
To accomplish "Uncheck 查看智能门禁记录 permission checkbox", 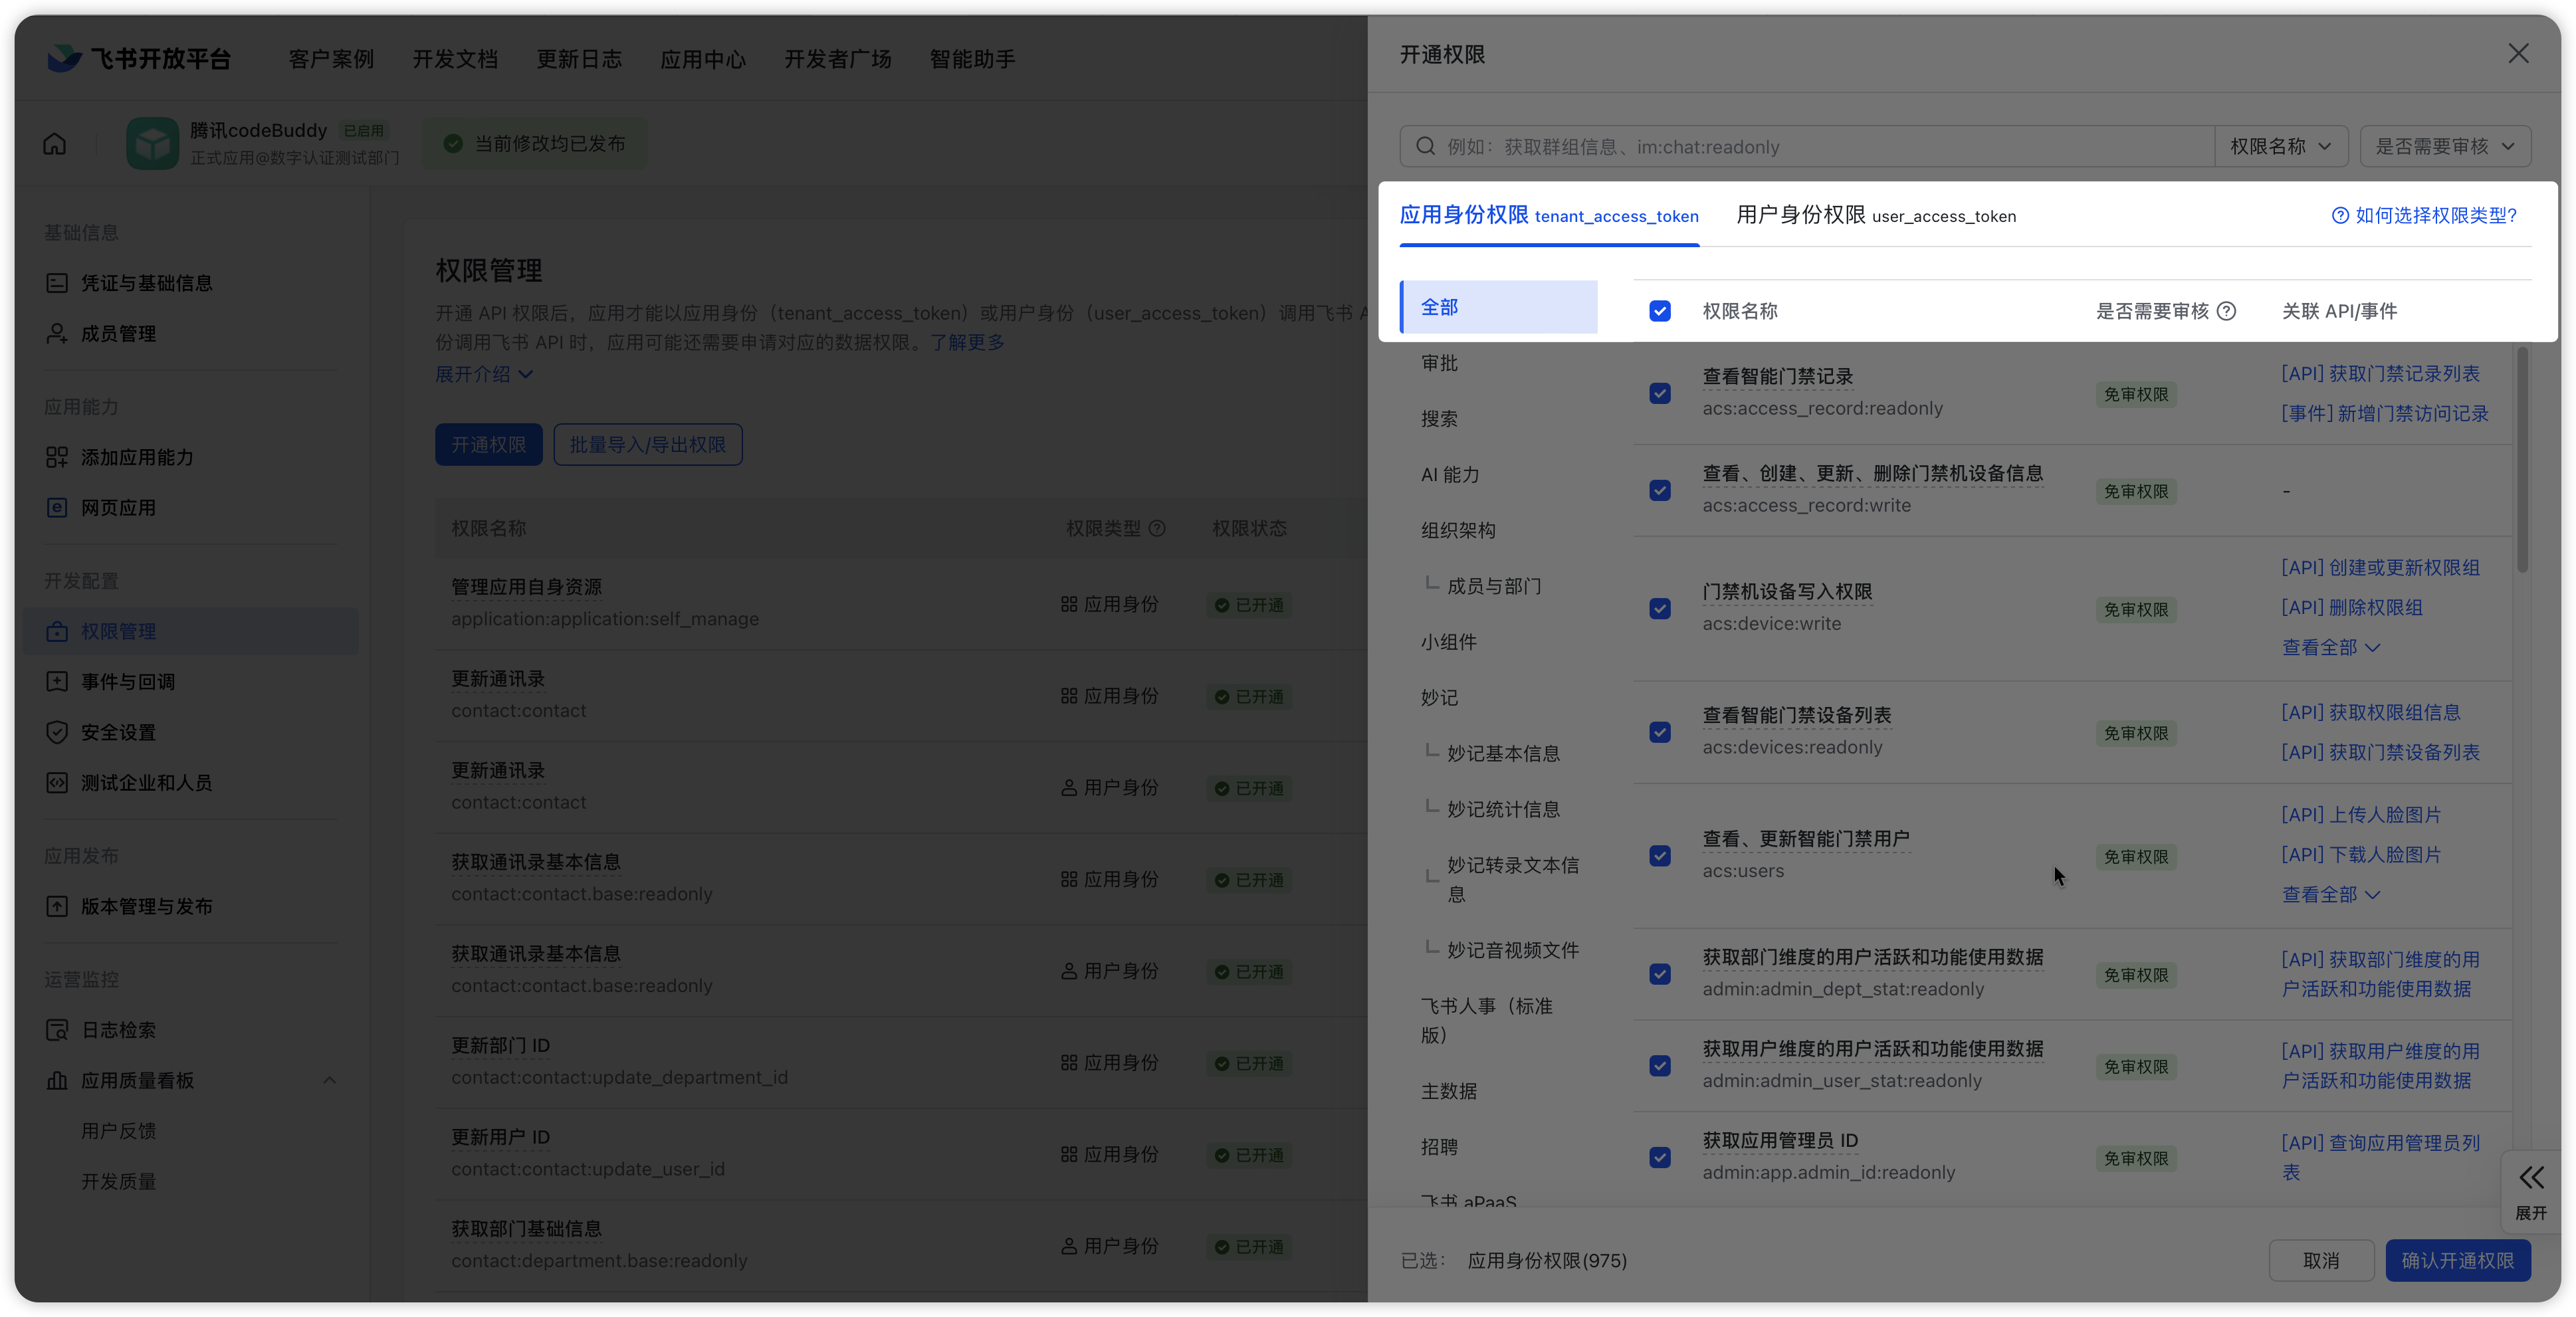I will click(1660, 393).
